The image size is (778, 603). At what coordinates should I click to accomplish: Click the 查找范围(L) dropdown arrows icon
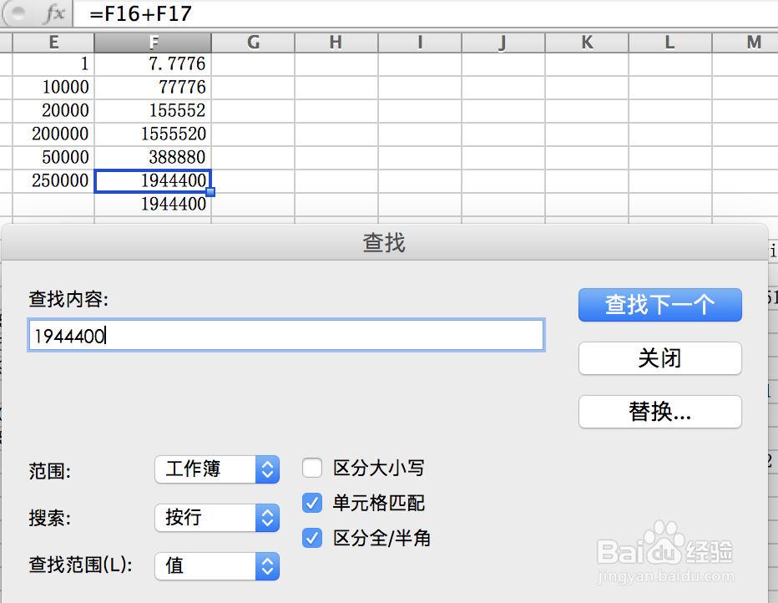pos(266,566)
